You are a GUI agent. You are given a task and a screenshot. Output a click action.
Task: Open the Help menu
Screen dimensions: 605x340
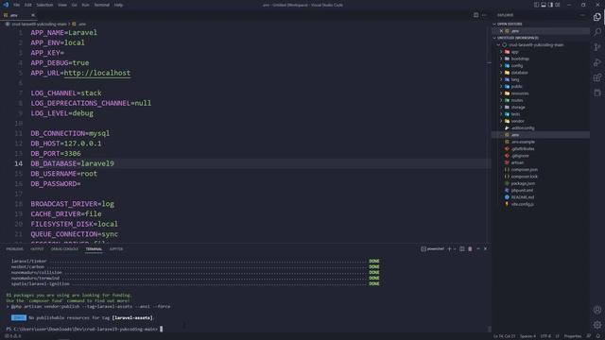pos(118,5)
